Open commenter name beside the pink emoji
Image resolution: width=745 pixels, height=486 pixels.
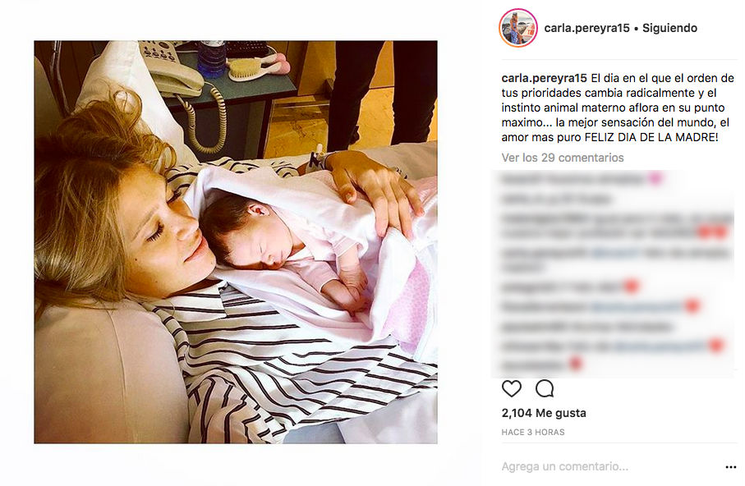click(525, 179)
